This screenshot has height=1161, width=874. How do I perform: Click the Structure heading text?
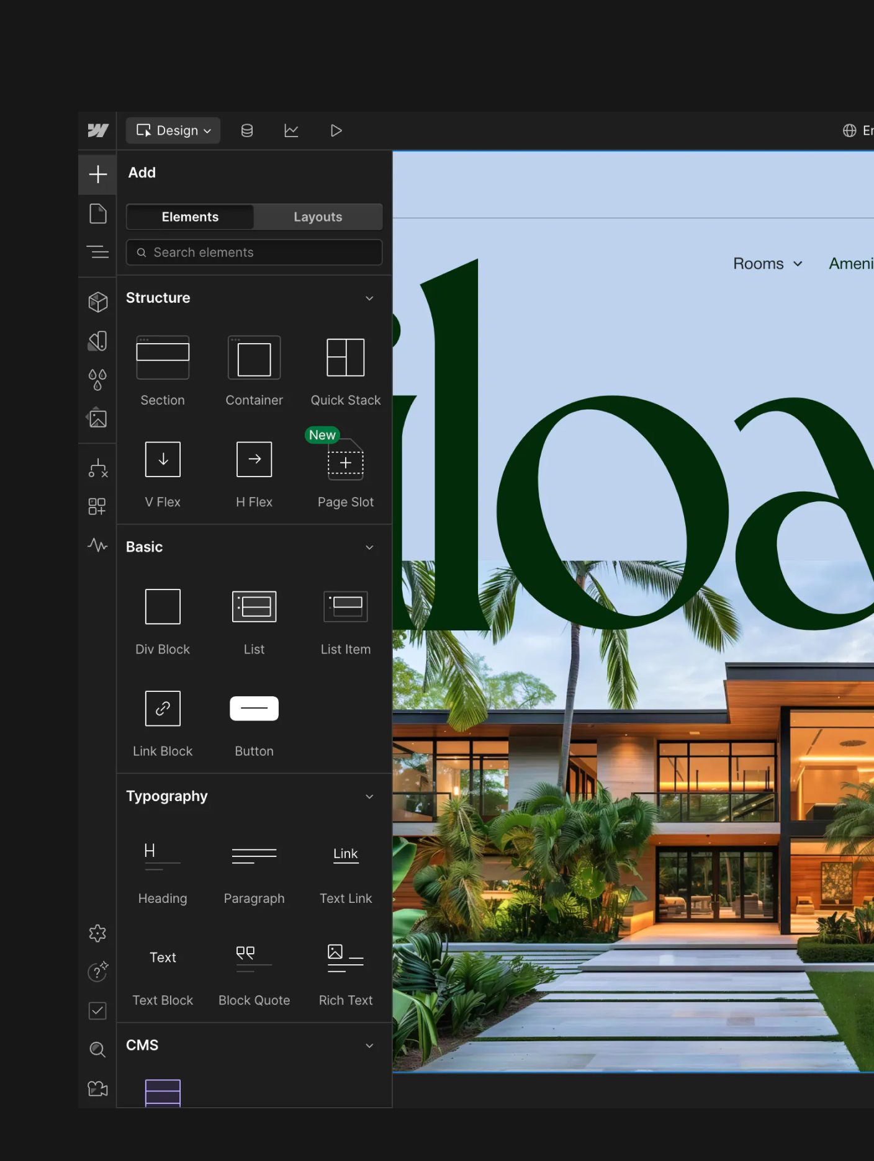point(158,298)
